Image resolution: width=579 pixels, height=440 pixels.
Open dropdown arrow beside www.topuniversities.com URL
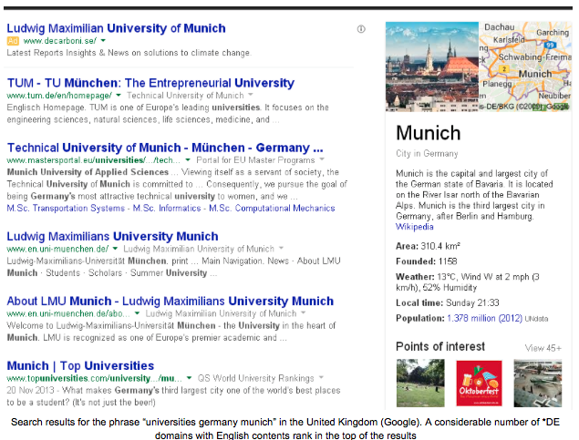[x=189, y=378]
